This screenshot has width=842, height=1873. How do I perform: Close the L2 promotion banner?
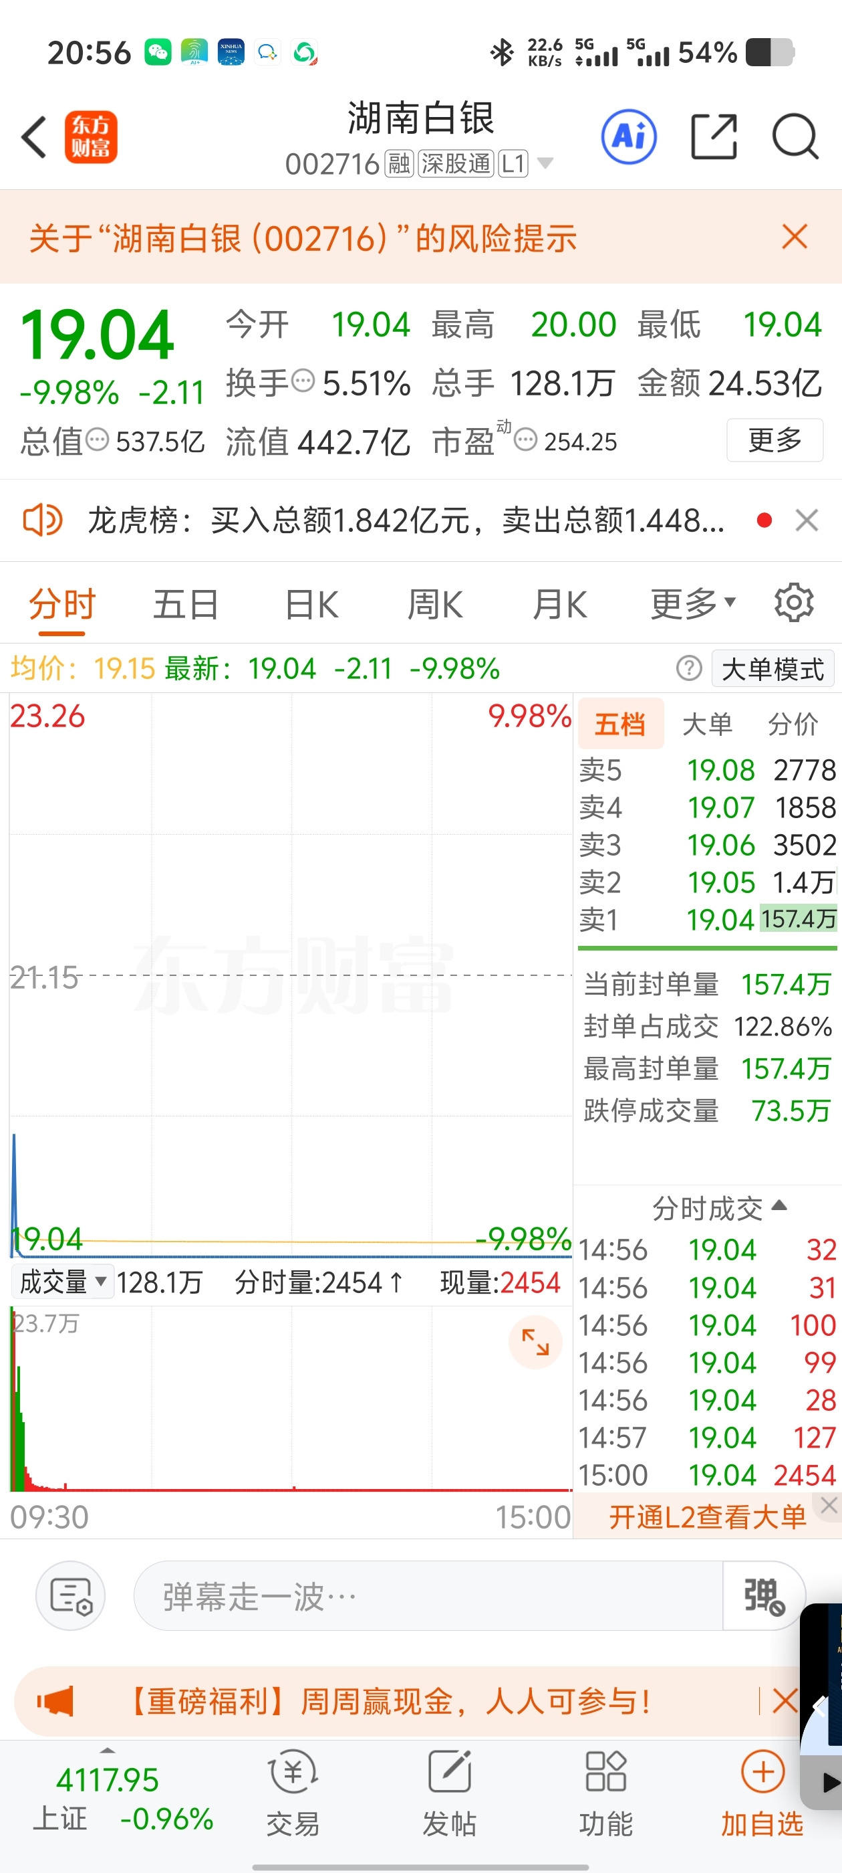click(x=829, y=1506)
